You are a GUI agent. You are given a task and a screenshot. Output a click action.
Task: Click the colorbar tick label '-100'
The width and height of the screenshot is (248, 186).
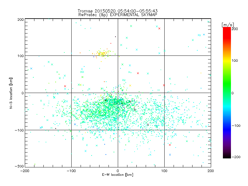[x=236, y=126]
